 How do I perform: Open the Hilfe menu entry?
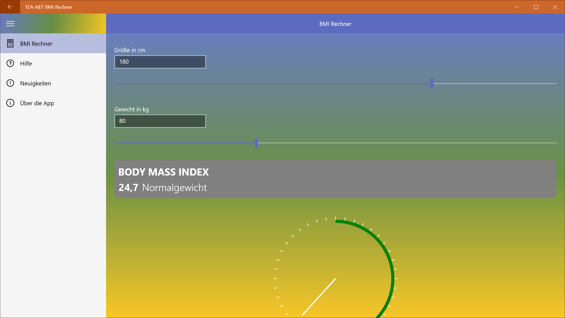(x=26, y=64)
